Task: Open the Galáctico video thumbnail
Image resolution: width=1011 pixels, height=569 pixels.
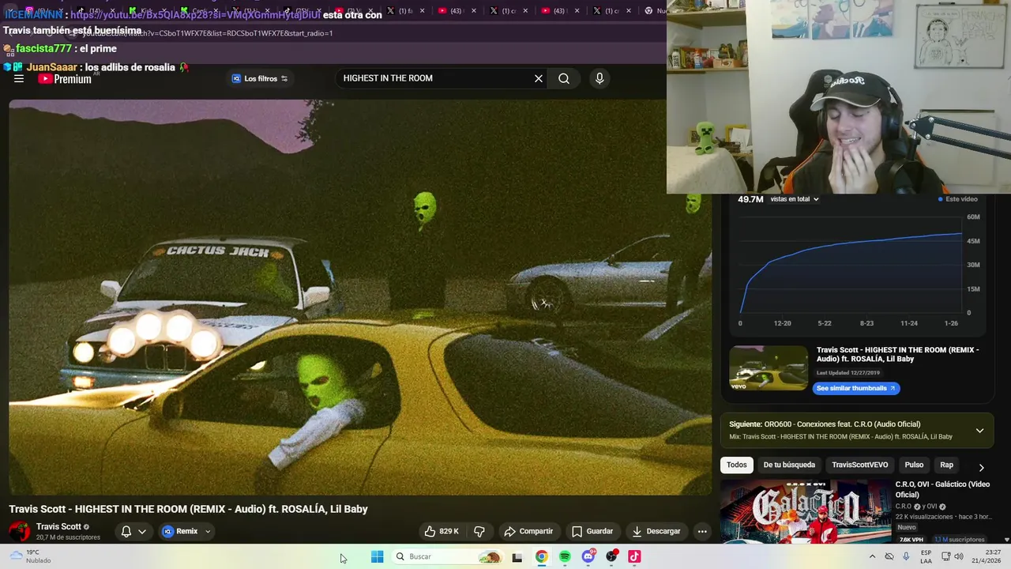Action: tap(806, 512)
